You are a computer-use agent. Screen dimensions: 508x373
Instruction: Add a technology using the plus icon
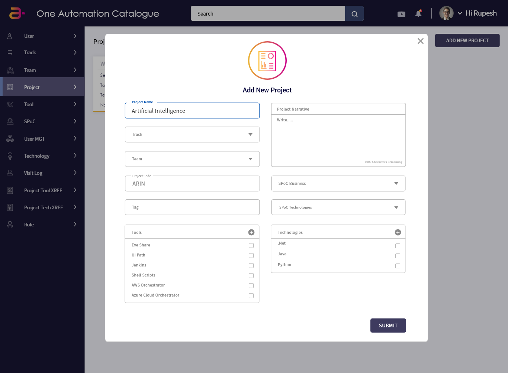(x=398, y=232)
